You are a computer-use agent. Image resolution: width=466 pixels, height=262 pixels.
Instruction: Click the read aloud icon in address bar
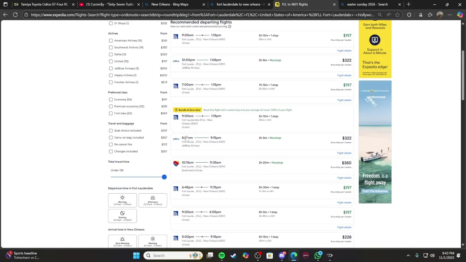coord(388,15)
